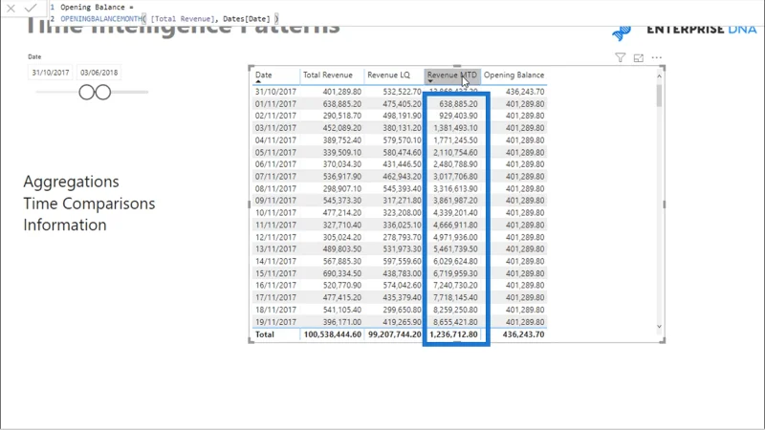Open the More options ellipsis on table
Screen dimensions: 765x430
coord(657,57)
